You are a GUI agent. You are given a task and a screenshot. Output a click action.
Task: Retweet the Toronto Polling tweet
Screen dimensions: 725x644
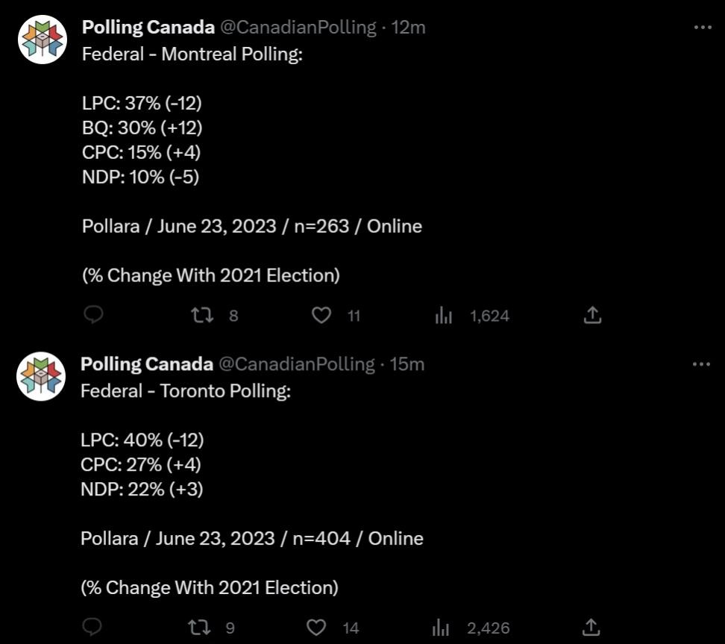[x=200, y=628]
